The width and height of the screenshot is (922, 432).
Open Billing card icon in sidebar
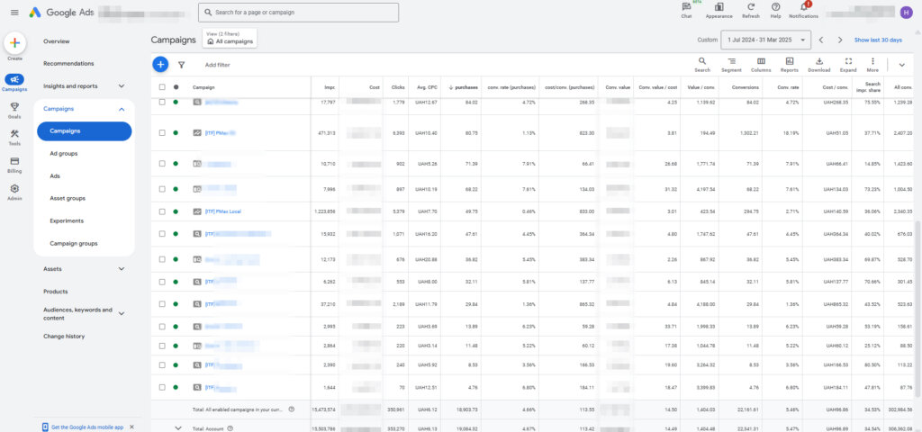14,162
